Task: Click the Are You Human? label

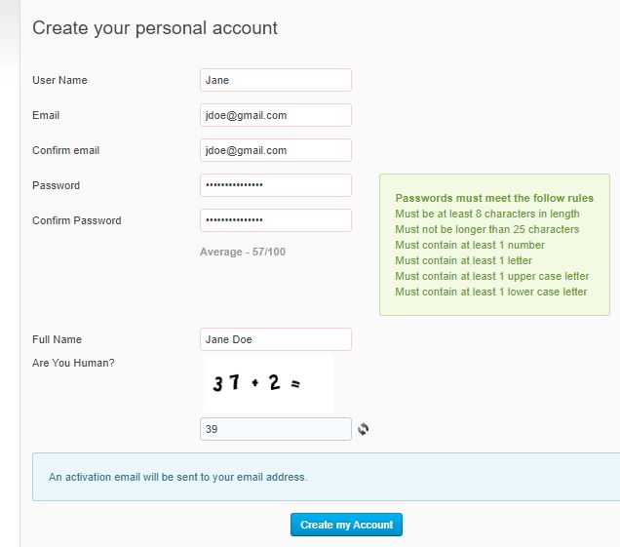Action: click(x=73, y=363)
